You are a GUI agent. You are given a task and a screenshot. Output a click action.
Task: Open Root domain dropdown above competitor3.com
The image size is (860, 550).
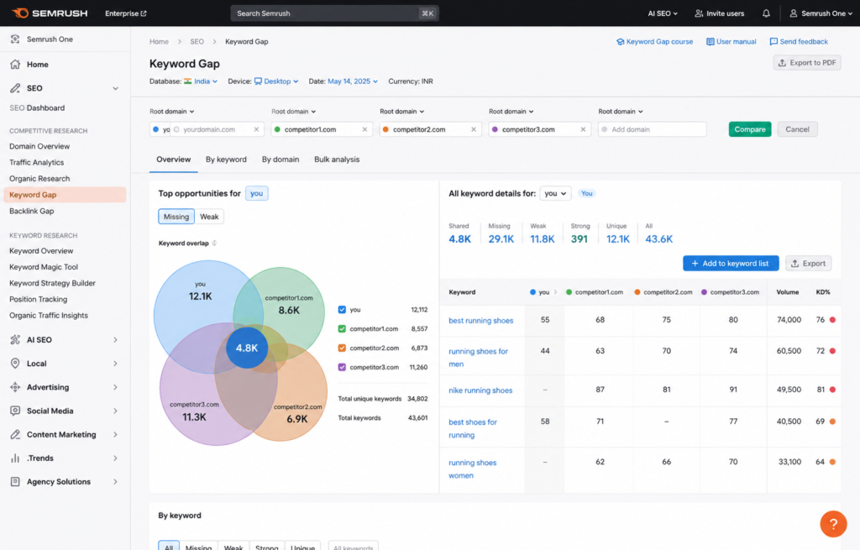pos(511,112)
